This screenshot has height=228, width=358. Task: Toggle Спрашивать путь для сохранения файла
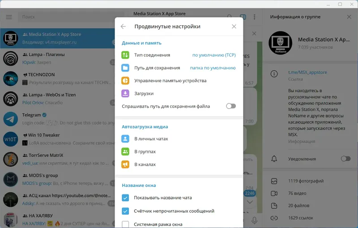(x=231, y=106)
